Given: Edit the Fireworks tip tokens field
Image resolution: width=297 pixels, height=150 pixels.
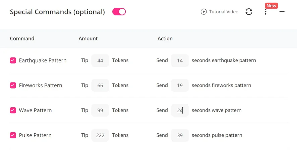Looking at the screenshot, I should pyautogui.click(x=100, y=85).
